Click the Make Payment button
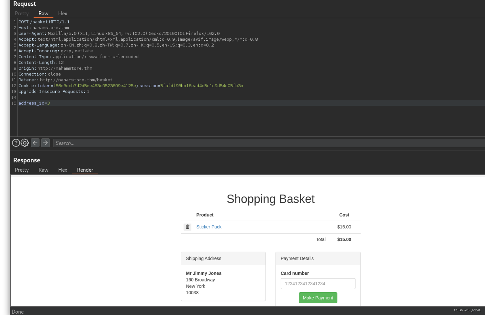The width and height of the screenshot is (485, 315). pos(318,298)
